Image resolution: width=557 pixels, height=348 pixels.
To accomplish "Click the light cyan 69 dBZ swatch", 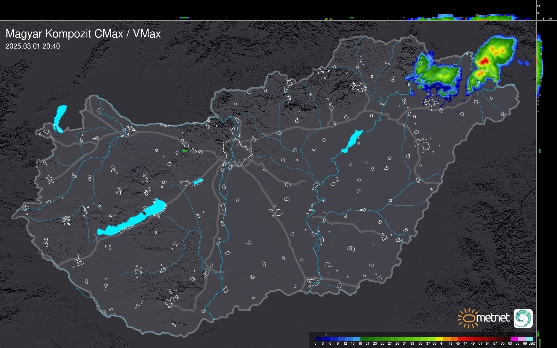I will point(529,339).
